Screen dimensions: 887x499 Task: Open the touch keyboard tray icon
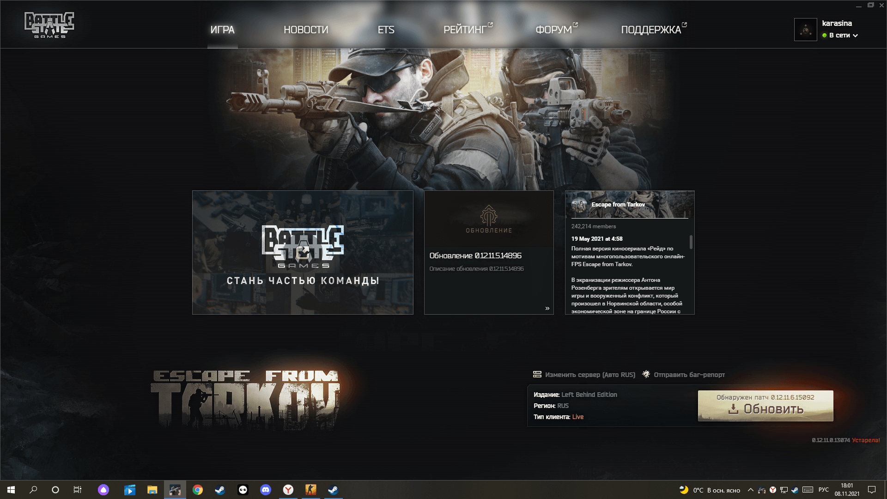pyautogui.click(x=808, y=490)
